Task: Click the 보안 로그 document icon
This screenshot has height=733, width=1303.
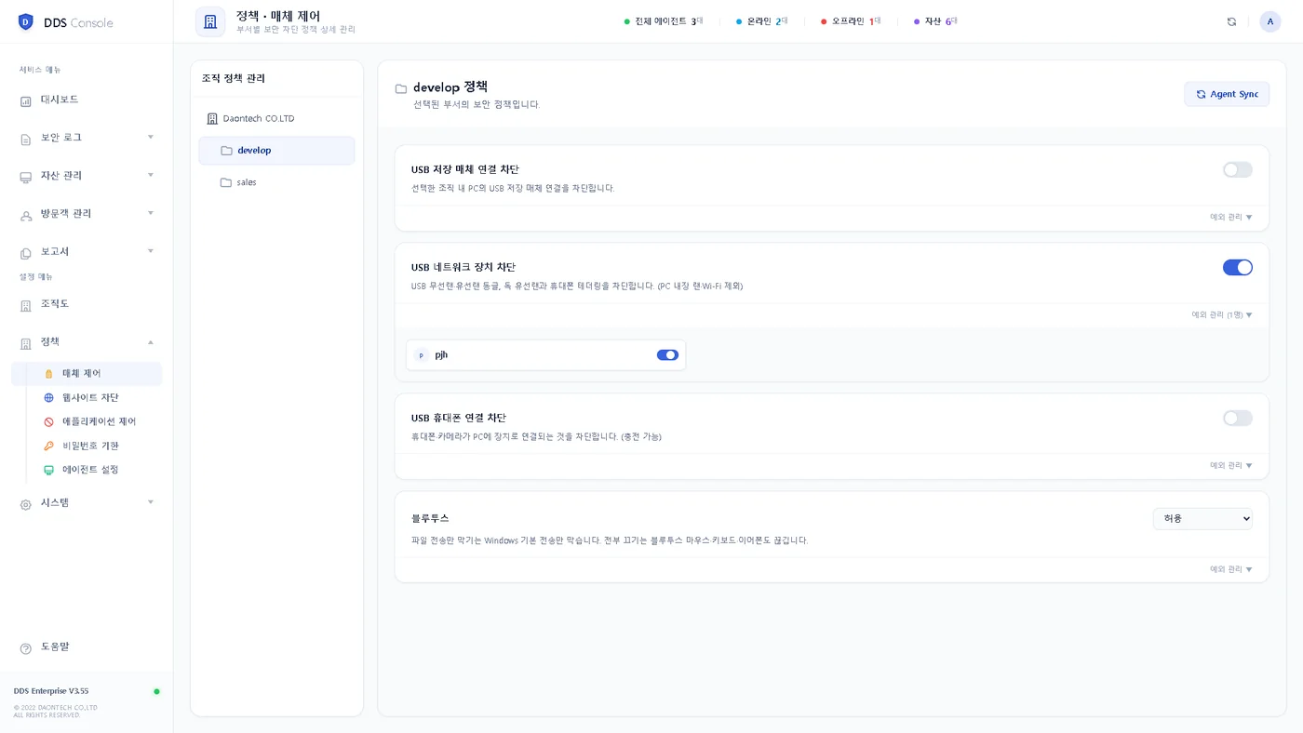Action: pyautogui.click(x=26, y=139)
